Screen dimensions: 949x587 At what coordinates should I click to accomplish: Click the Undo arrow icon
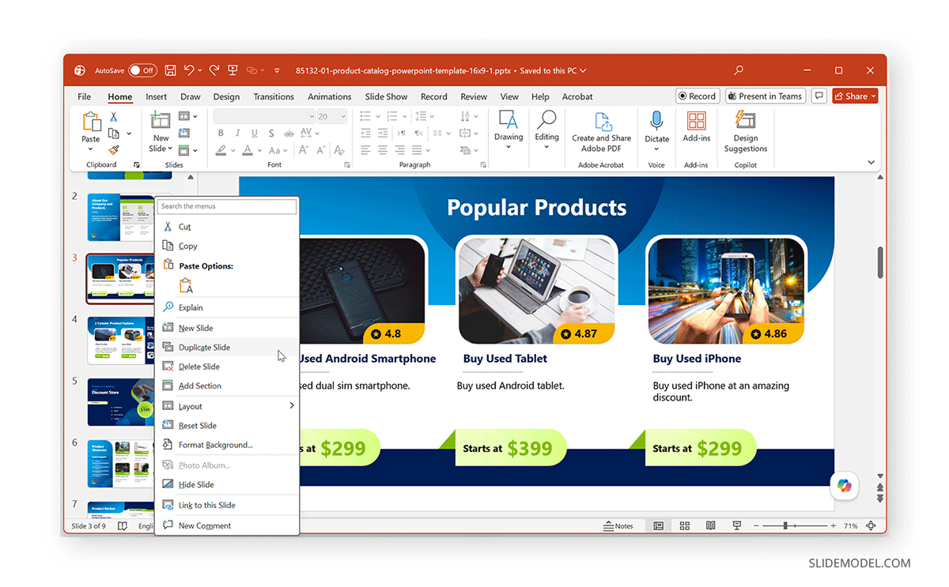pos(189,70)
